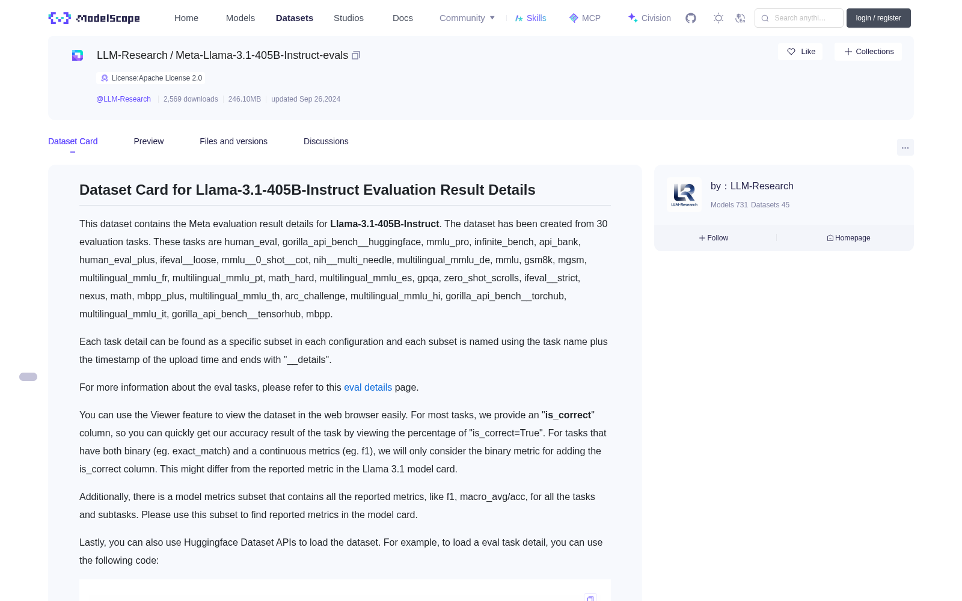Open the Docs nav item
962x601 pixels.
coord(403,18)
